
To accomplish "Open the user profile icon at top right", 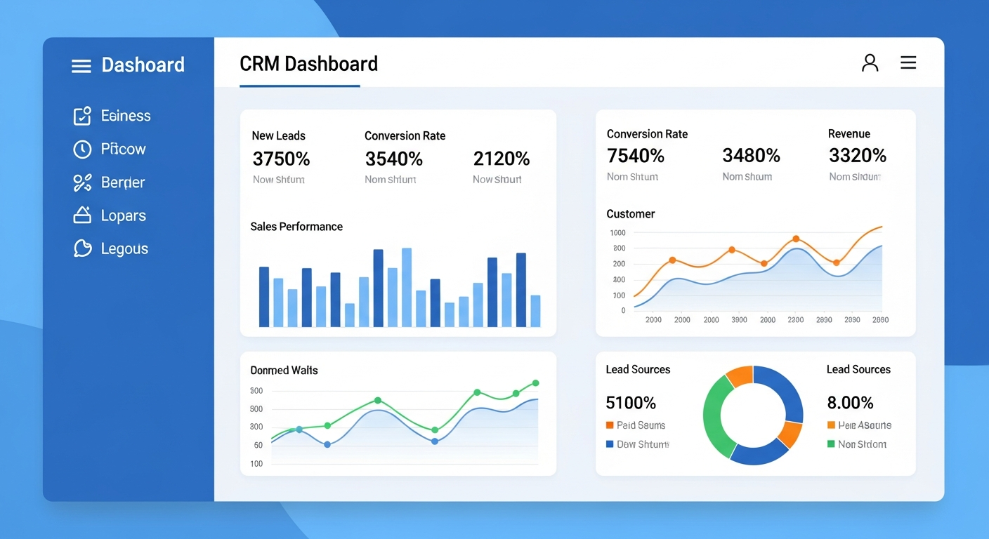I will click(x=870, y=62).
